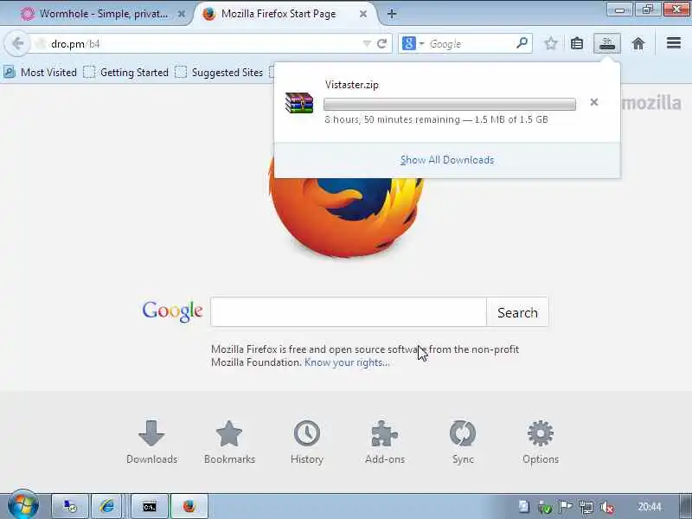
Task: Bookmark this page with the star icon
Action: point(550,44)
